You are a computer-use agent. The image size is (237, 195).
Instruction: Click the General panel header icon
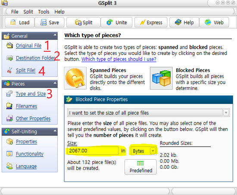pyautogui.click(x=6, y=36)
